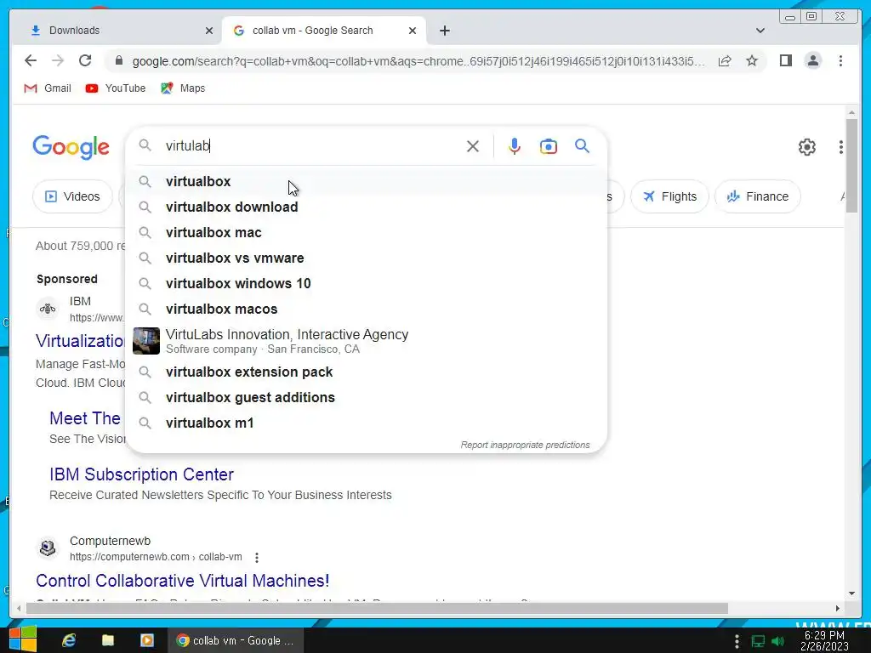Click into the Google search text field
Screen dimensions: 871x653
coord(311,146)
